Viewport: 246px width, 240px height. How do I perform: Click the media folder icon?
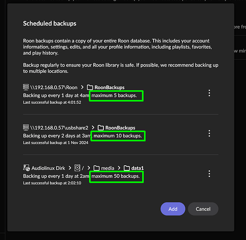96,168
